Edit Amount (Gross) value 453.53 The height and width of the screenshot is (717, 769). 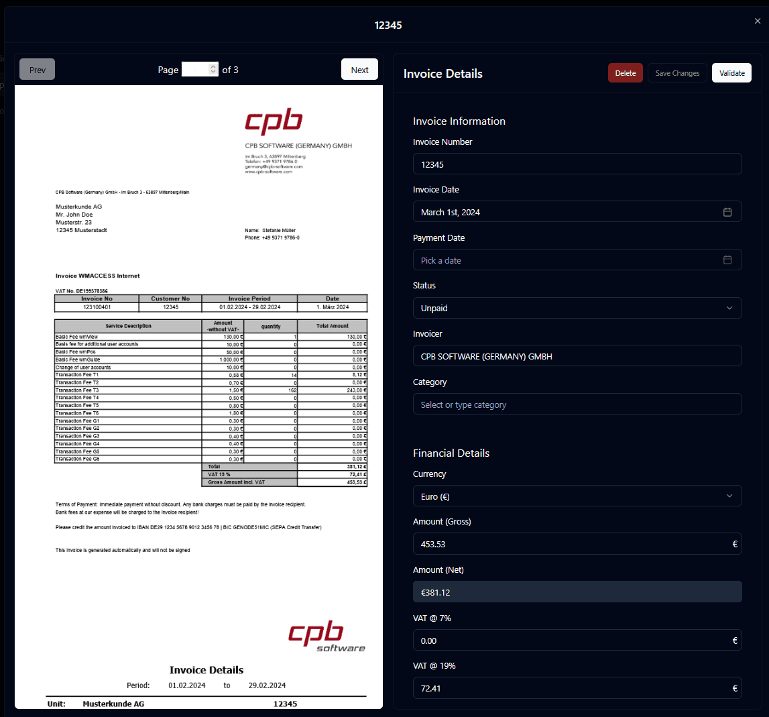(x=577, y=544)
